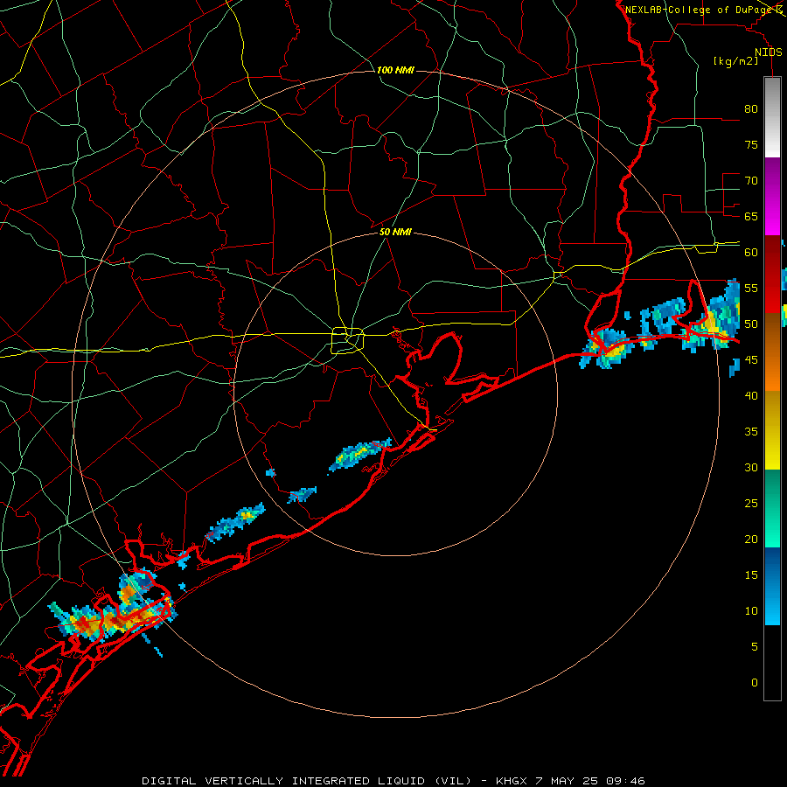Click the legend value 25
The height and width of the screenshot is (787, 787).
pos(751,503)
